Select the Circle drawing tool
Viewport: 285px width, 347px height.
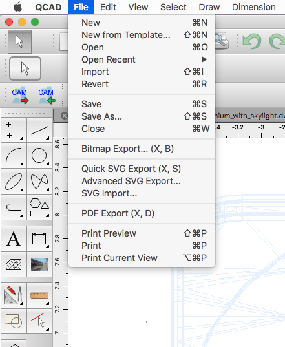tap(39, 156)
